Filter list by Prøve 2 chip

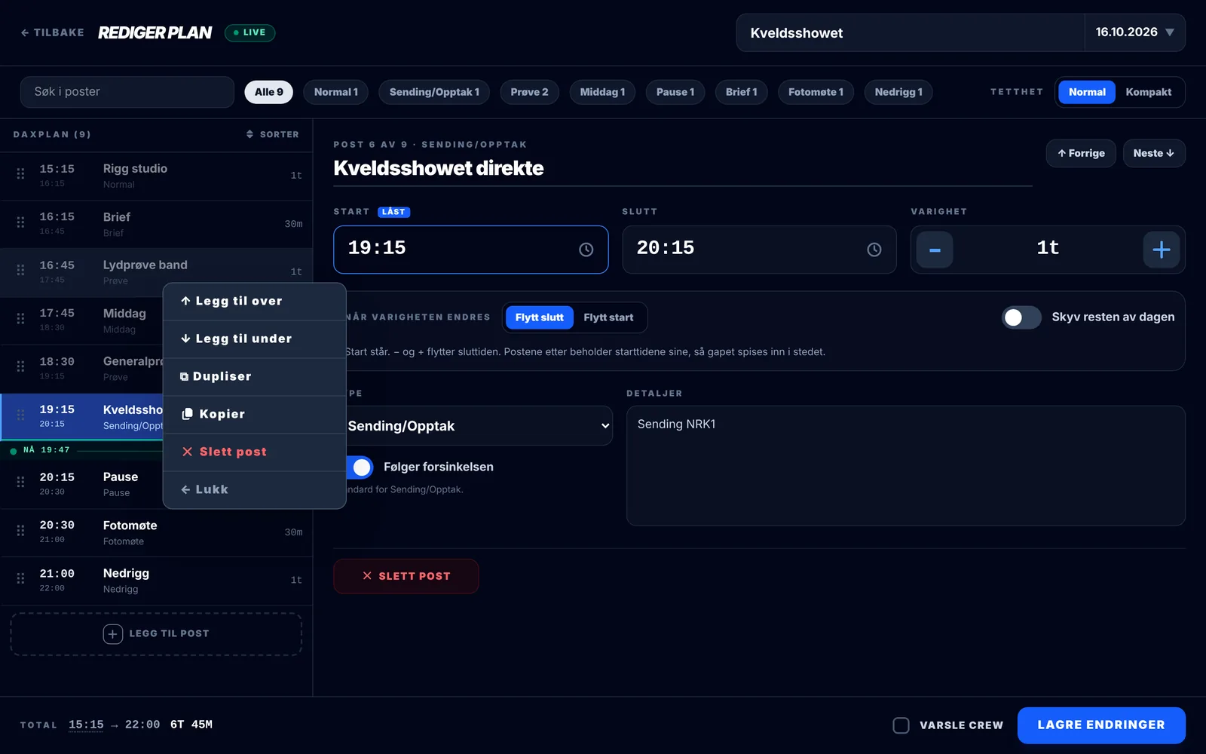[x=529, y=92]
